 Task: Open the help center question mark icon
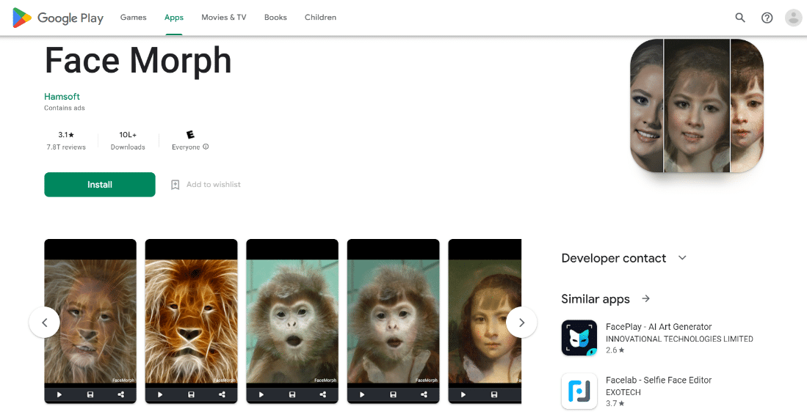point(767,18)
